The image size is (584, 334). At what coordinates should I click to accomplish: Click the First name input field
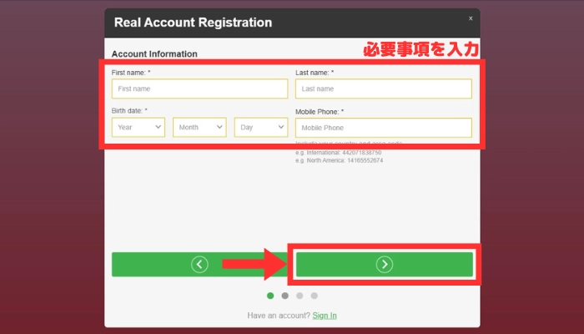click(x=199, y=89)
